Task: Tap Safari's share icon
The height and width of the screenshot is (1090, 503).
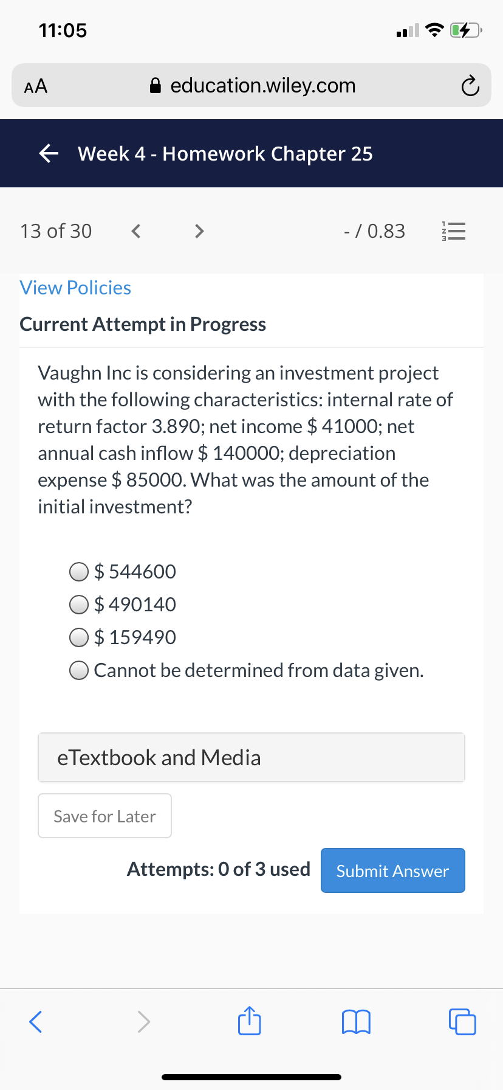Action: 249,1021
